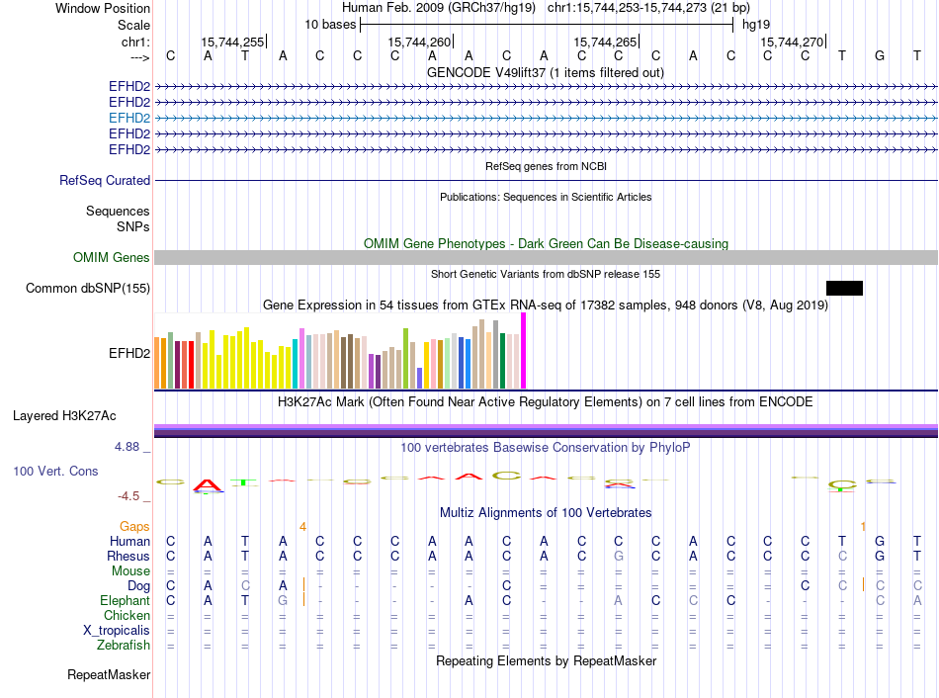Screen dimensions: 939x698
Task: Select the light blue EFHD2 transcript label
Action: tap(129, 118)
